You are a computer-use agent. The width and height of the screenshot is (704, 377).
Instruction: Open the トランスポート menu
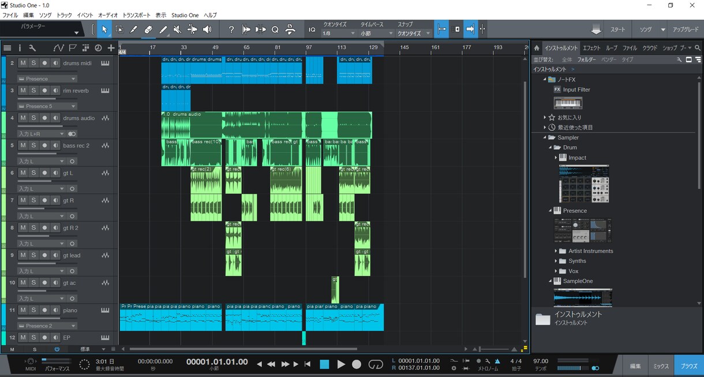[137, 15]
